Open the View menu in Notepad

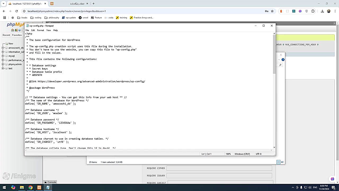tap(49, 30)
